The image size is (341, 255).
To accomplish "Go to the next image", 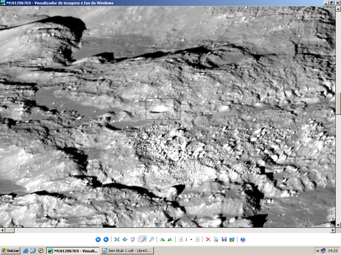I will point(106,239).
